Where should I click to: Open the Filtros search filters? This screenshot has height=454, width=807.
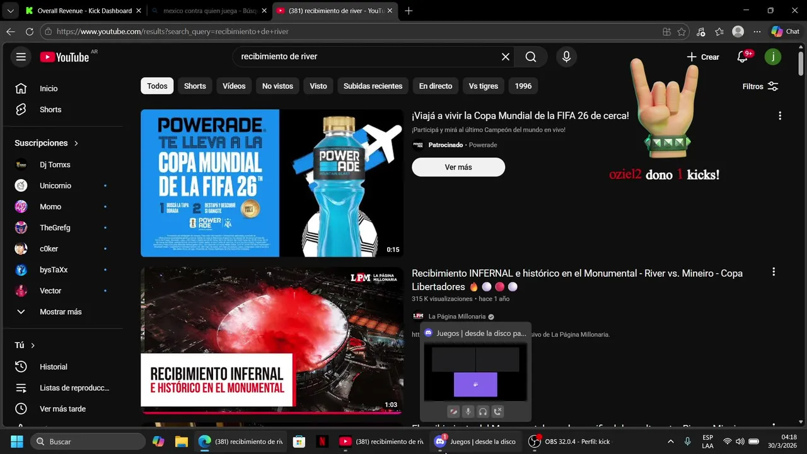pos(760,86)
